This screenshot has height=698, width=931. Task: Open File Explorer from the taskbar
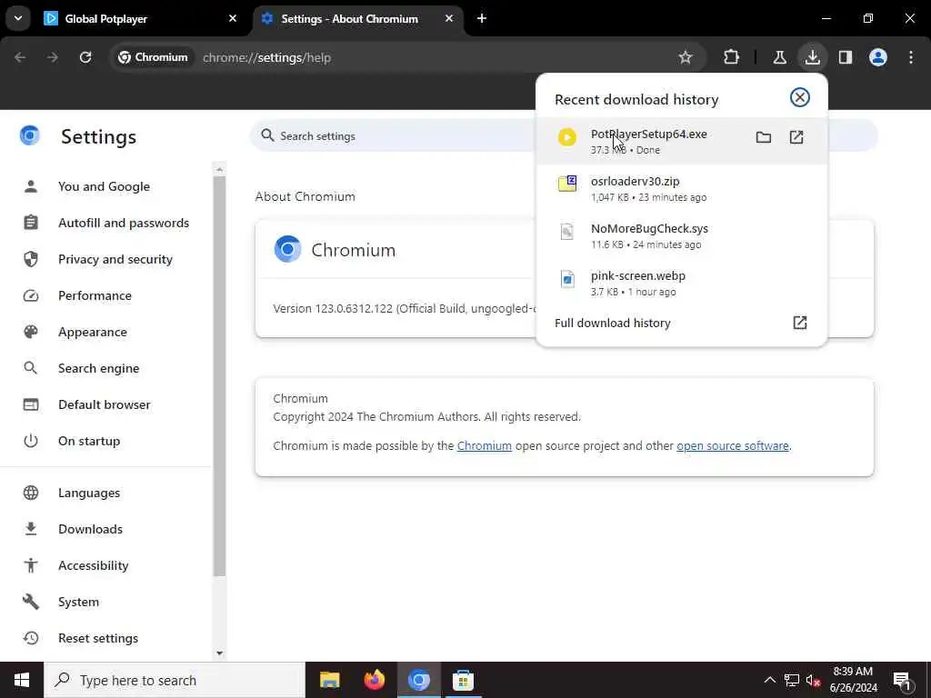point(329,680)
